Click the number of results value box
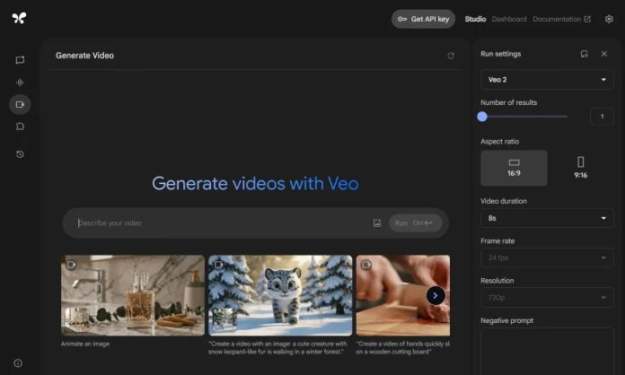The image size is (625, 375). [602, 117]
